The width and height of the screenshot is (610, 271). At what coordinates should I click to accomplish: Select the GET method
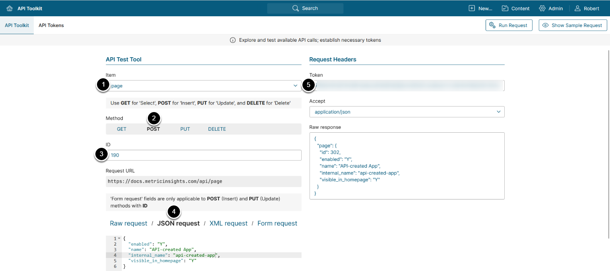122,129
